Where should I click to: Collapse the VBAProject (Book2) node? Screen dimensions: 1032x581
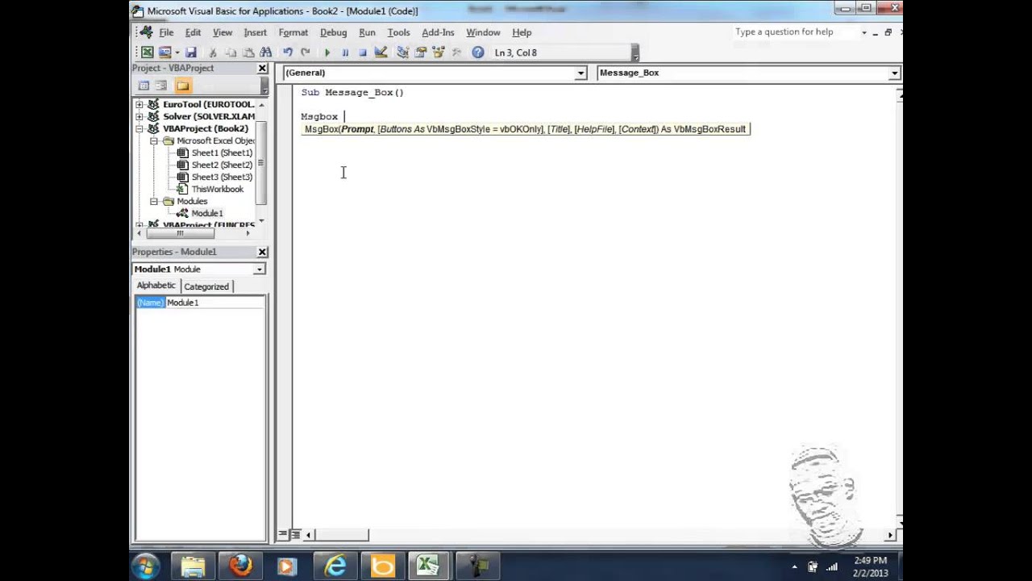pos(139,128)
